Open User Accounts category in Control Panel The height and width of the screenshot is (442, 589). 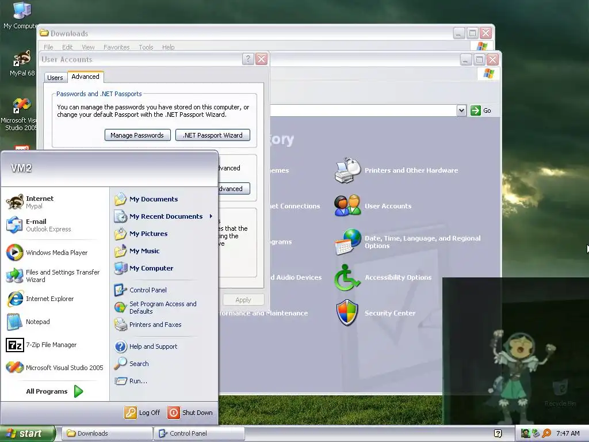(373, 206)
